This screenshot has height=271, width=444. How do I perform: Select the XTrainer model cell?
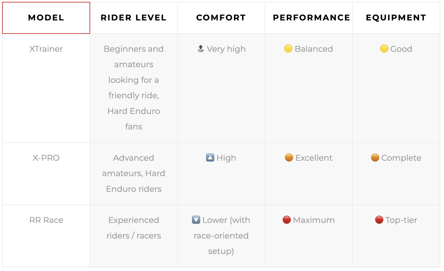click(x=46, y=88)
